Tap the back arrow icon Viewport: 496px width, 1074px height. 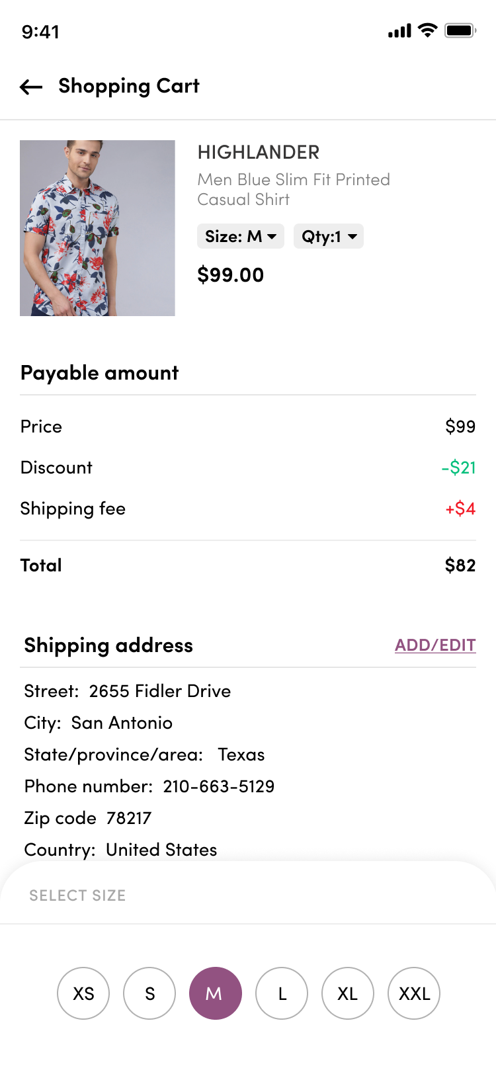pos(31,87)
